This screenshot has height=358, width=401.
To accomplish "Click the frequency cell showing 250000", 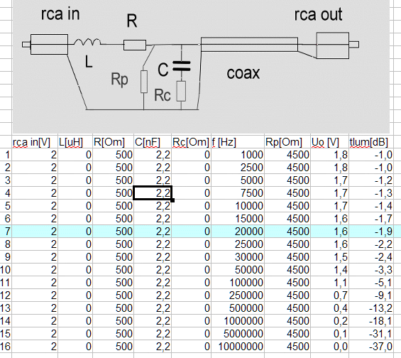I will pos(238,295).
